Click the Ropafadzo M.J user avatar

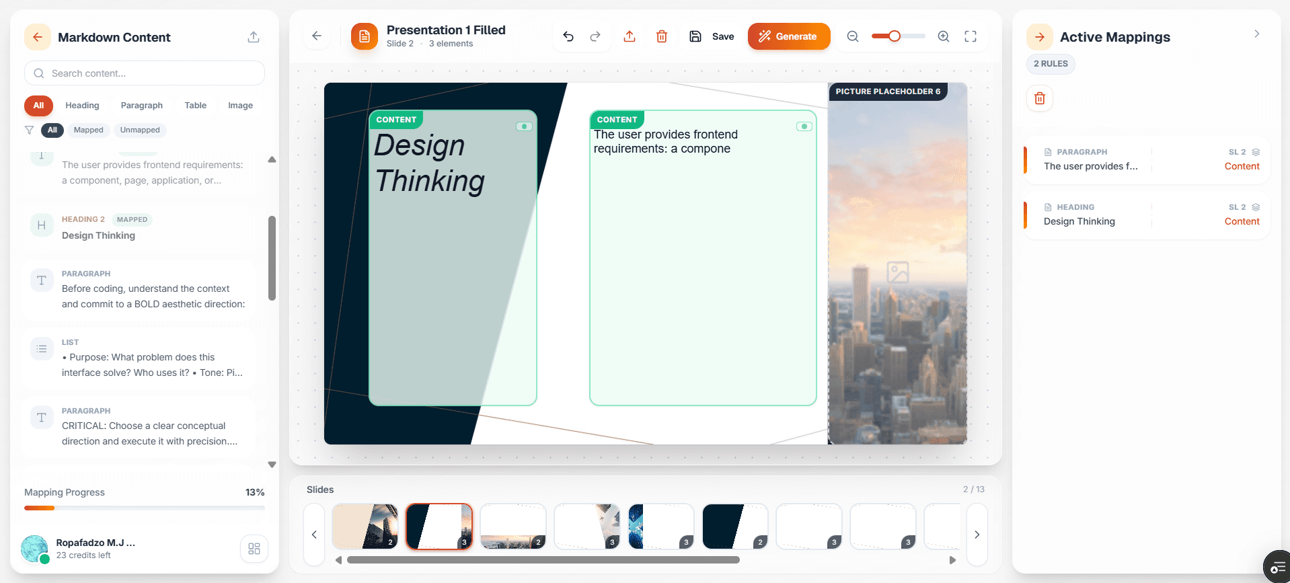[x=35, y=549]
